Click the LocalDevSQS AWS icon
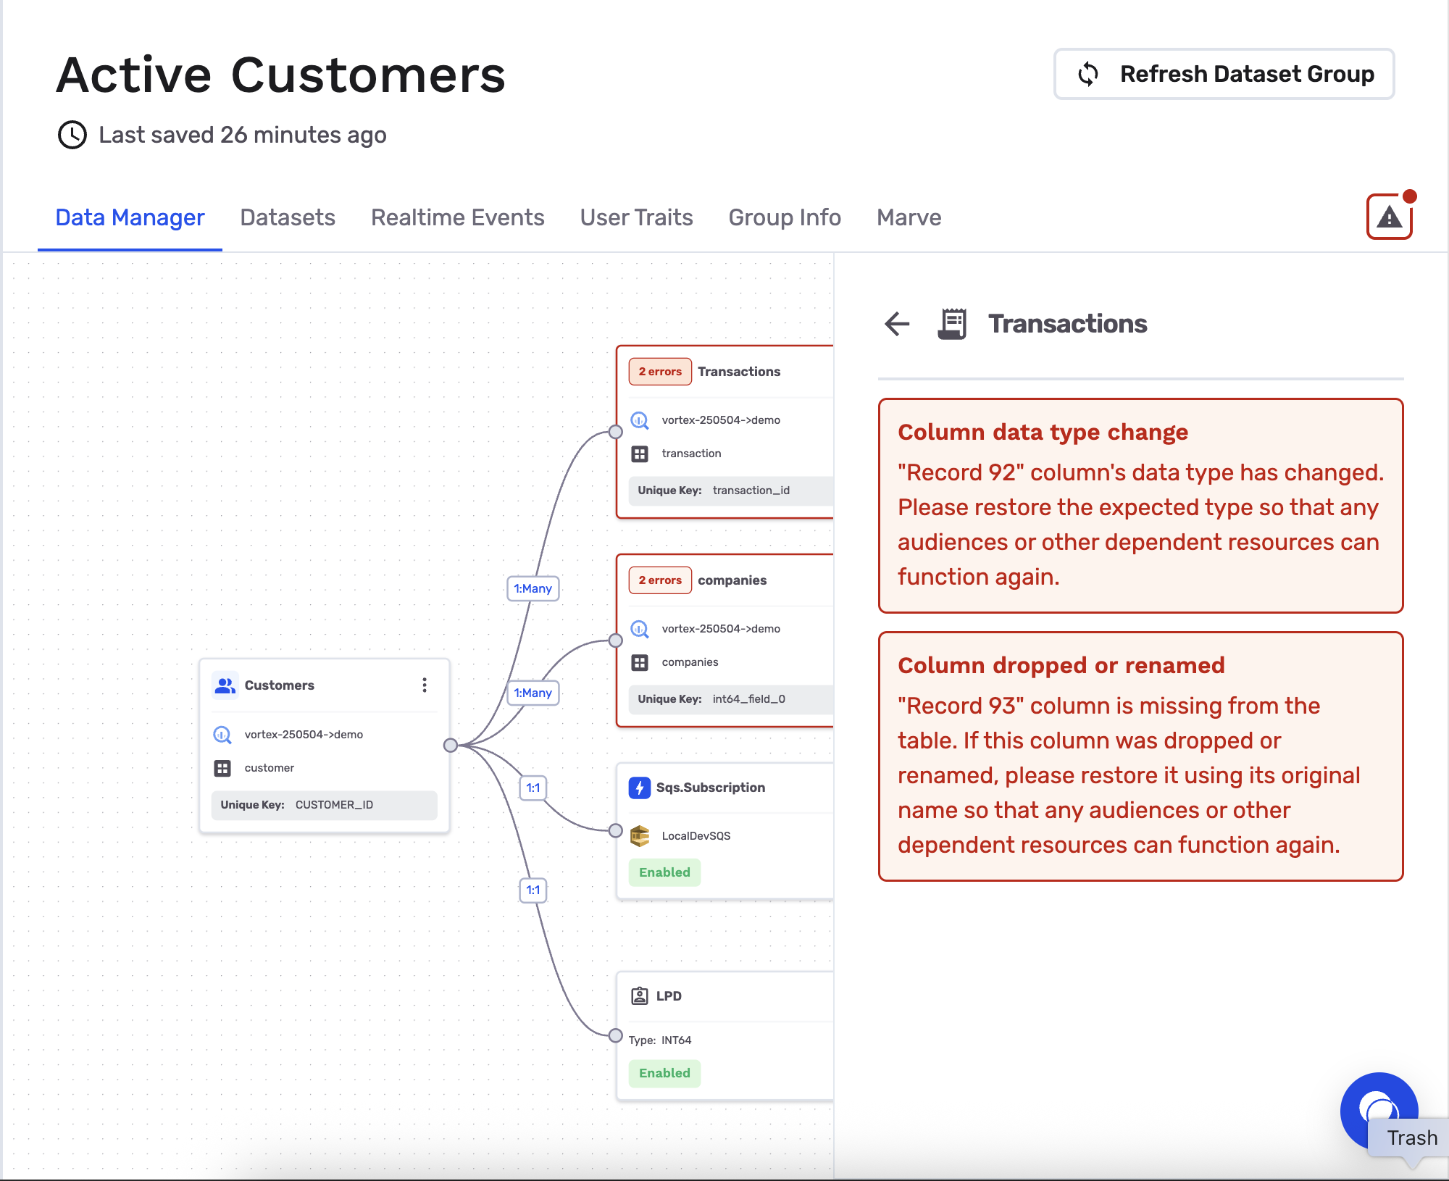The width and height of the screenshot is (1449, 1181). (639, 835)
